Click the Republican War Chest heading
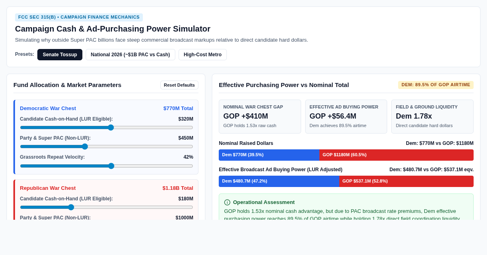The height and width of the screenshot is (255, 487). coord(48,188)
